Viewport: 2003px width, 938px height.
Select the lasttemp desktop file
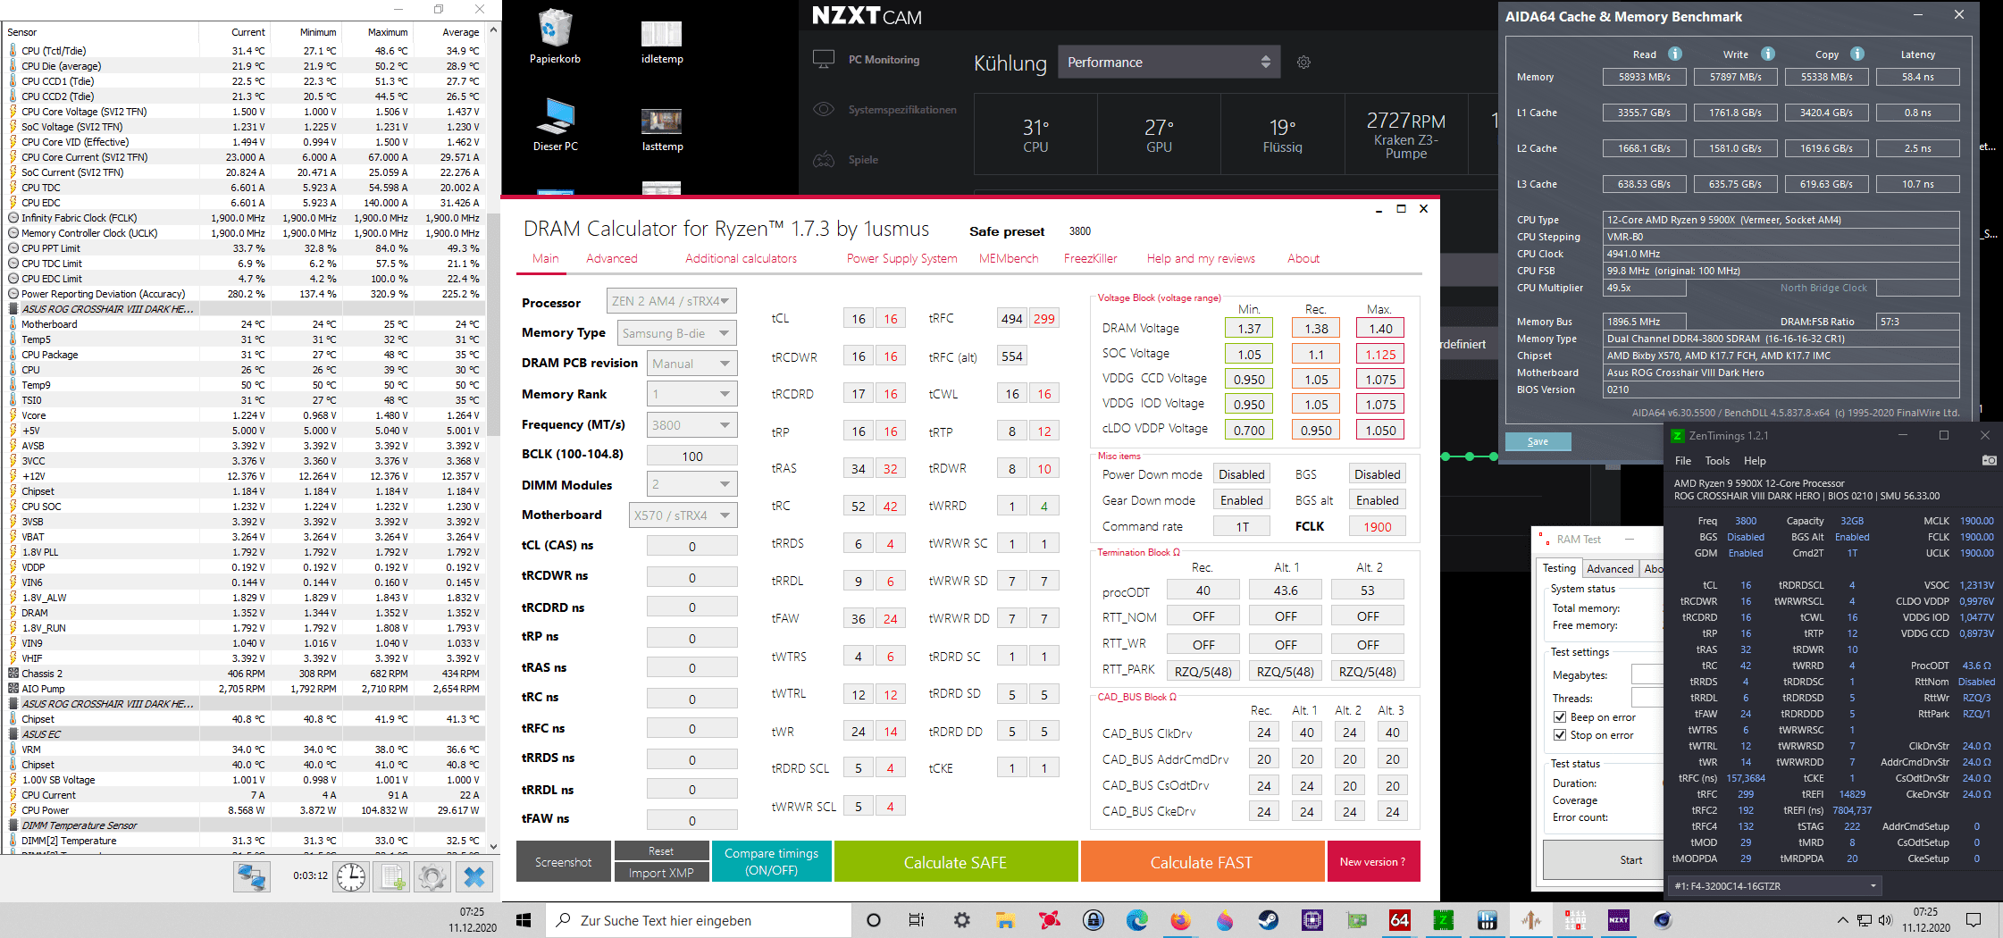pyautogui.click(x=662, y=130)
